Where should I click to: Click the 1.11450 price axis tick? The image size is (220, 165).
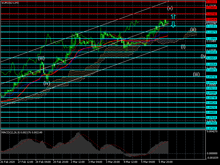coord(211,41)
